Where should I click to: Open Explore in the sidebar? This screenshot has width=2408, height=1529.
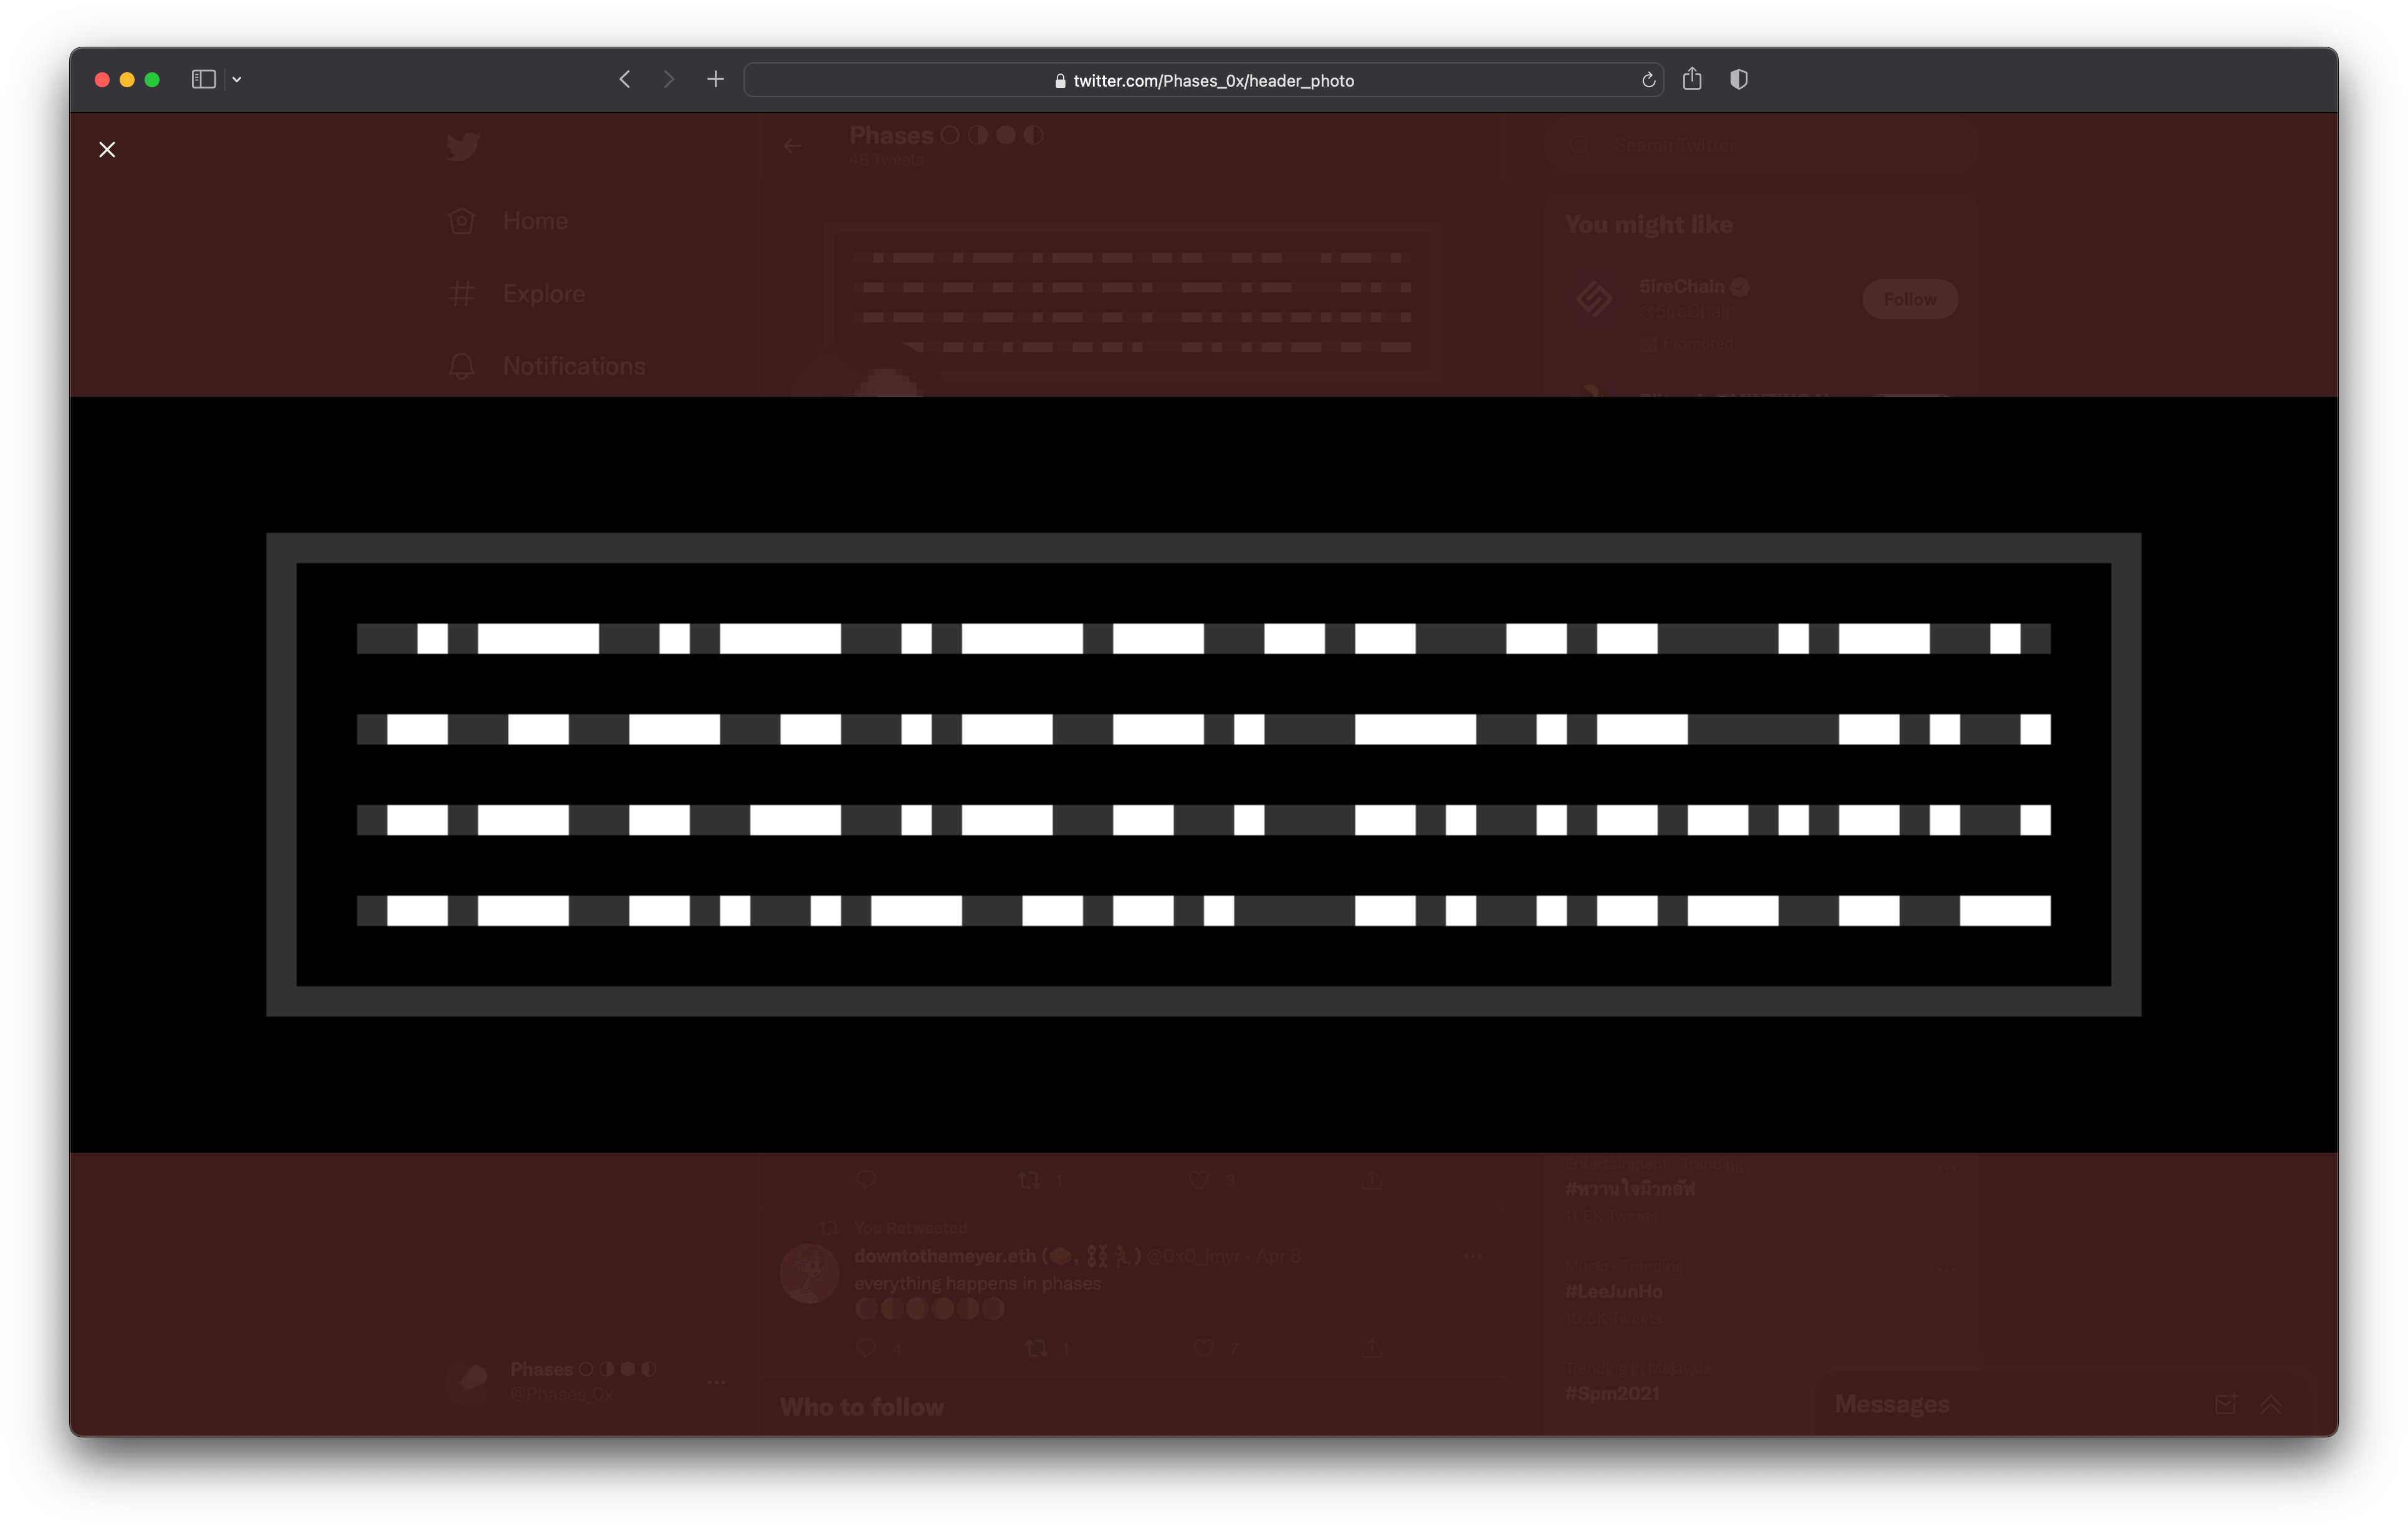(543, 294)
